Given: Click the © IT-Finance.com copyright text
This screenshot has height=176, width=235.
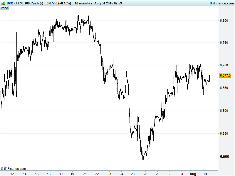Looking at the screenshot, I should click(13, 169).
